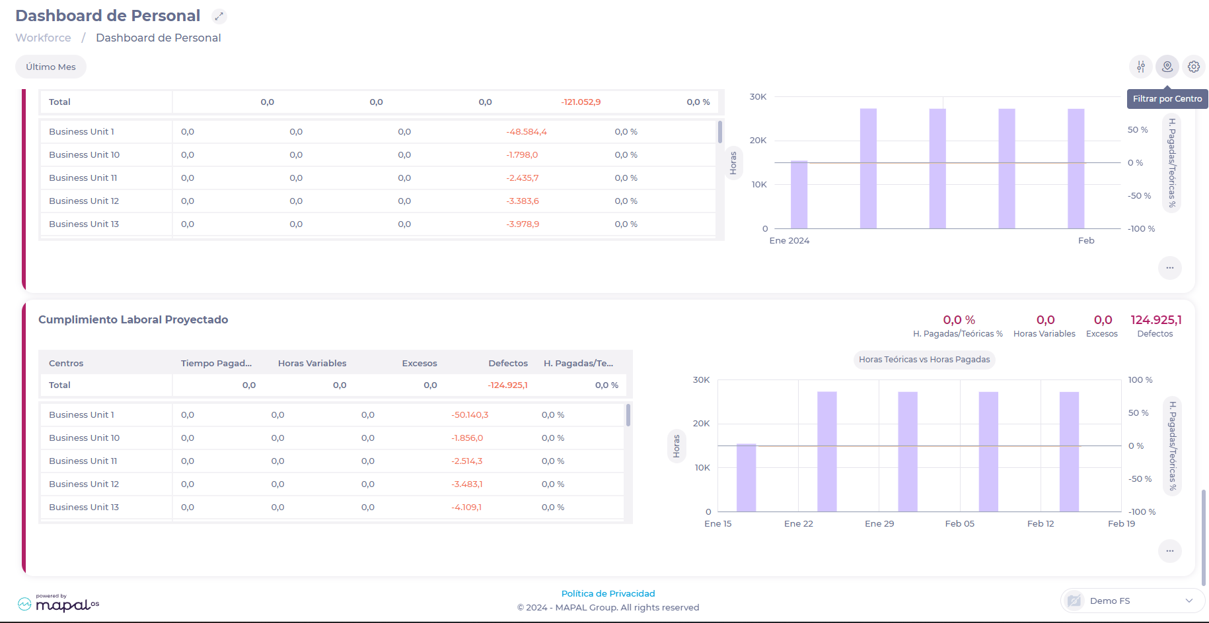The height and width of the screenshot is (623, 1209).
Task: Click the MAPAL OS logo
Action: 59,603
